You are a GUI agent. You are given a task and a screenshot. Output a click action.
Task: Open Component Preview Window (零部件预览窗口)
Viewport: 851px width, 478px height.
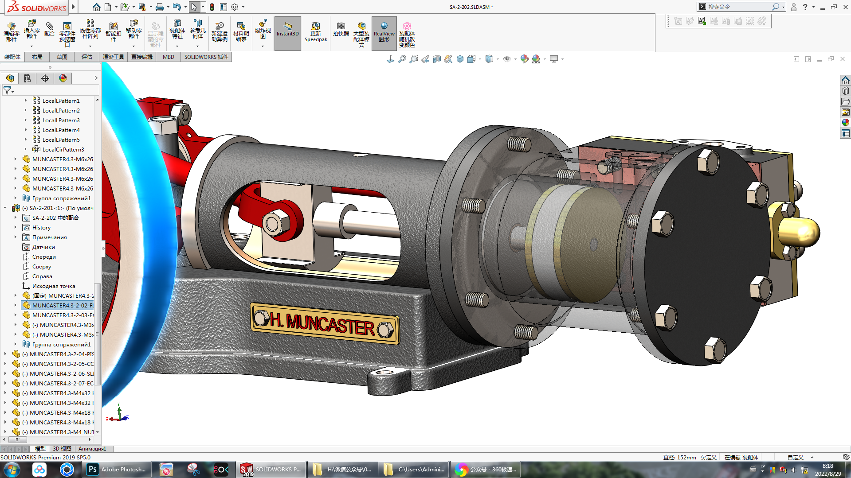67,34
